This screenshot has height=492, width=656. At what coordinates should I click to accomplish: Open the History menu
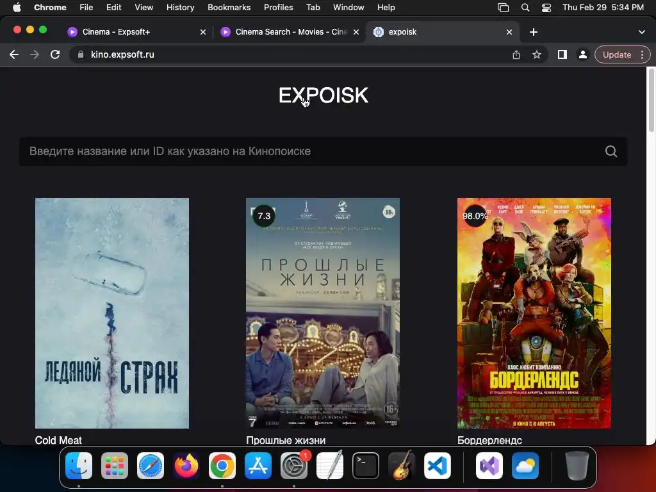coord(180,7)
